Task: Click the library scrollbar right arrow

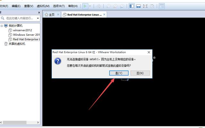Action: point(38,122)
